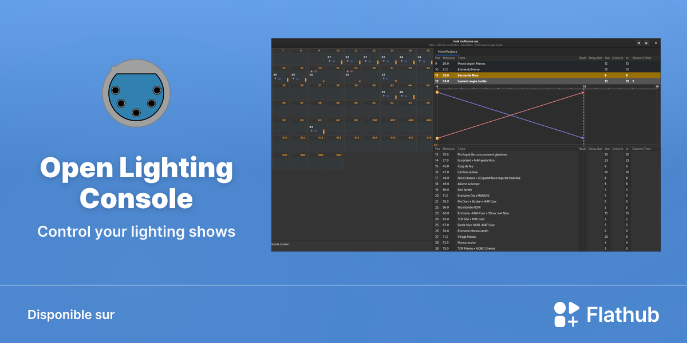This screenshot has height=343, width=687.
Task: Click the lower crossfade orange handle at time 0
Action: tap(437, 138)
